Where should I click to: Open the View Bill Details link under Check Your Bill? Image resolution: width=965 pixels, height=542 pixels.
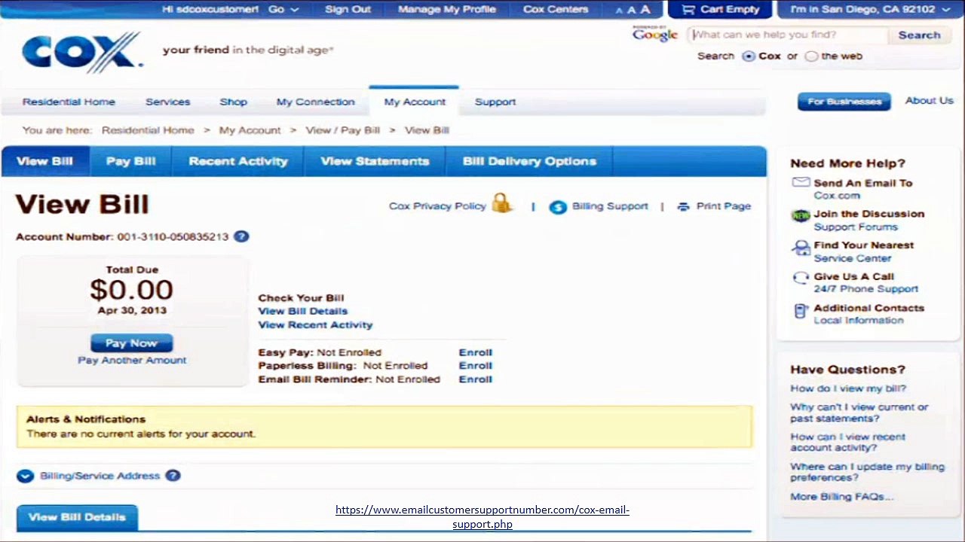click(303, 311)
